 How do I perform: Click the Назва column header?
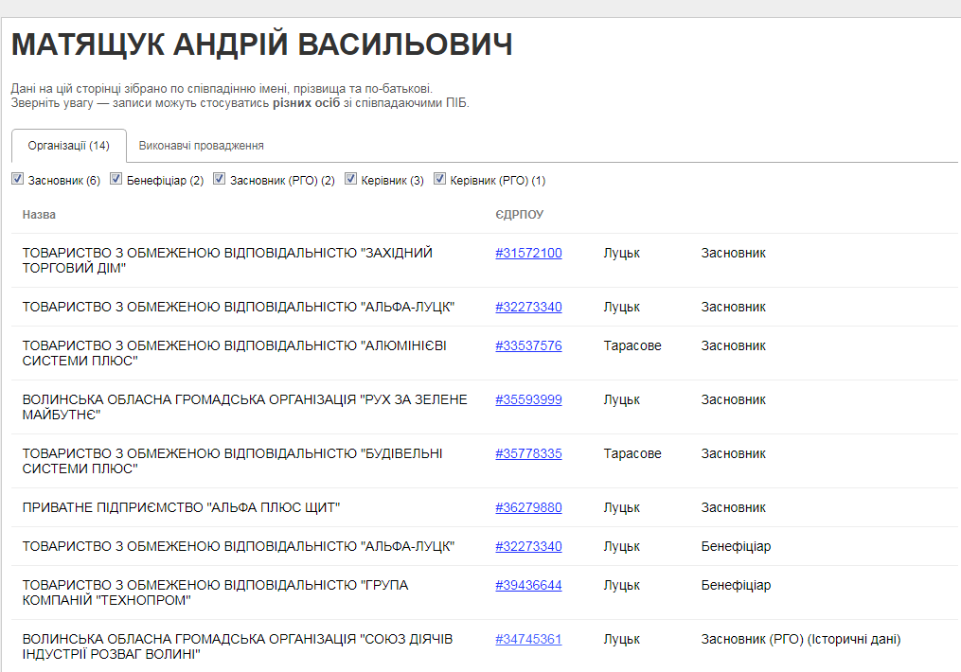[39, 215]
